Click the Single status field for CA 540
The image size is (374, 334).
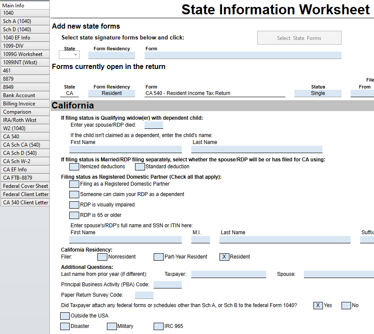tap(318, 93)
